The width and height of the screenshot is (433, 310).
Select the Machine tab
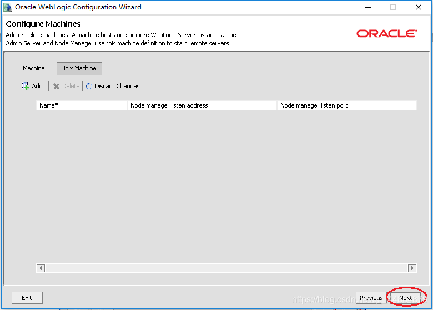pos(34,68)
